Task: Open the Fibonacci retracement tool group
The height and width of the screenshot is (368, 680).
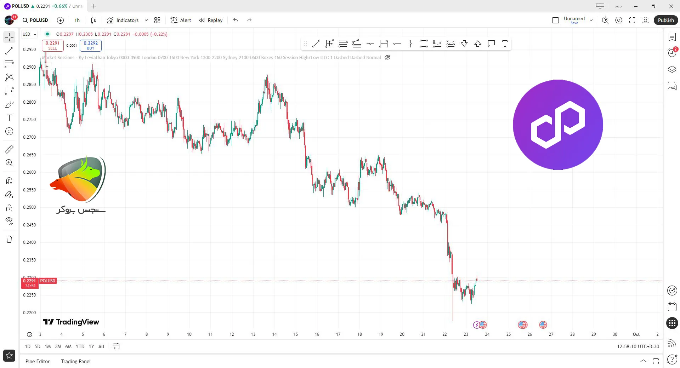Action: 9,64
